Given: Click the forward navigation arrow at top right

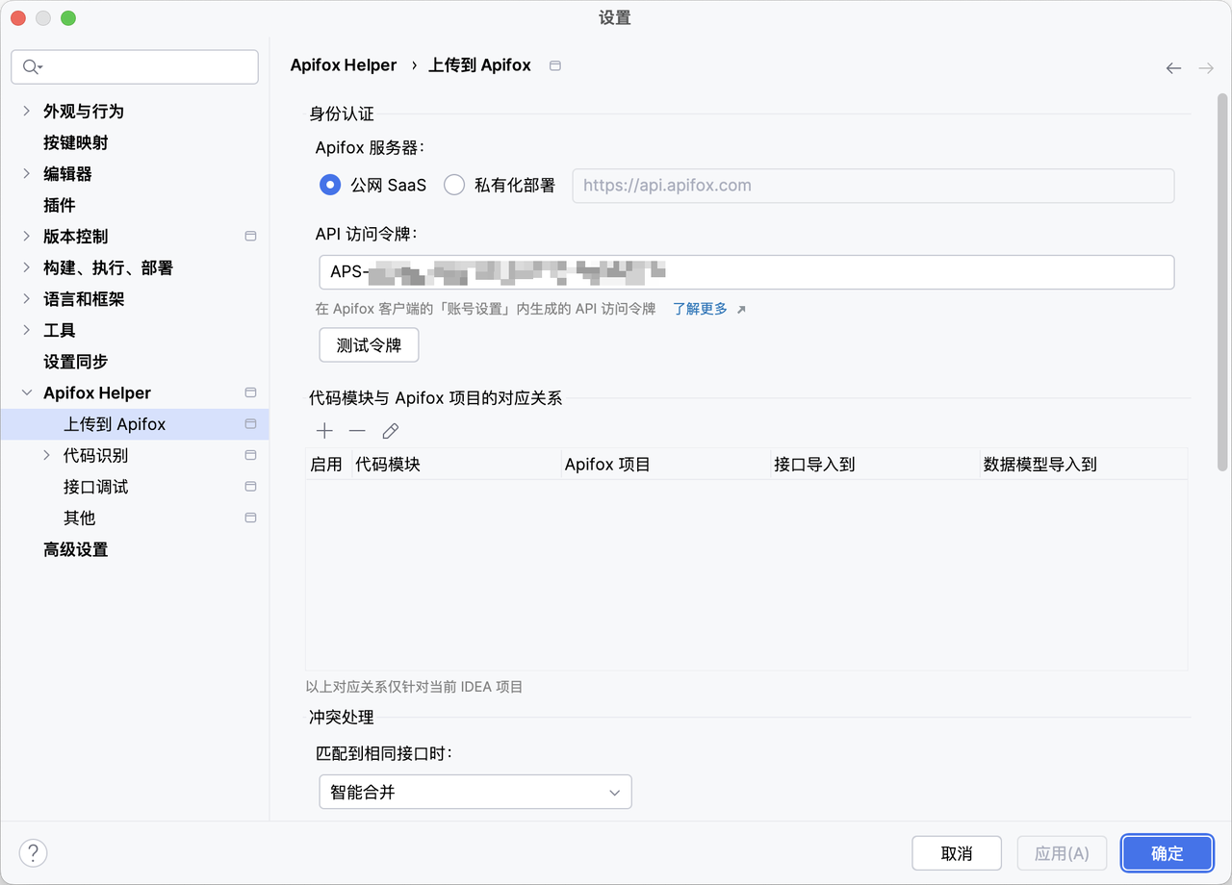Looking at the screenshot, I should [1205, 67].
